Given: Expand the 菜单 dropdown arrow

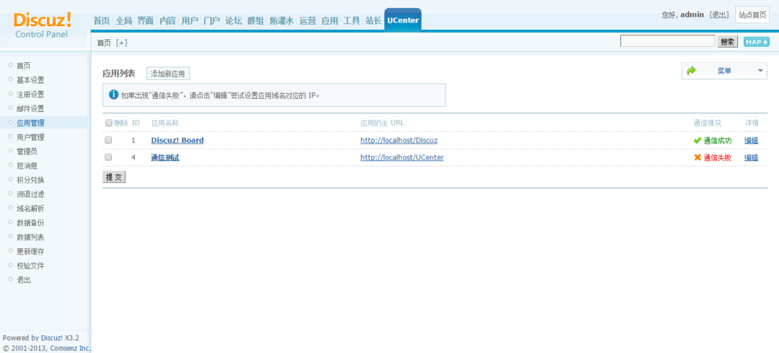Looking at the screenshot, I should point(760,71).
